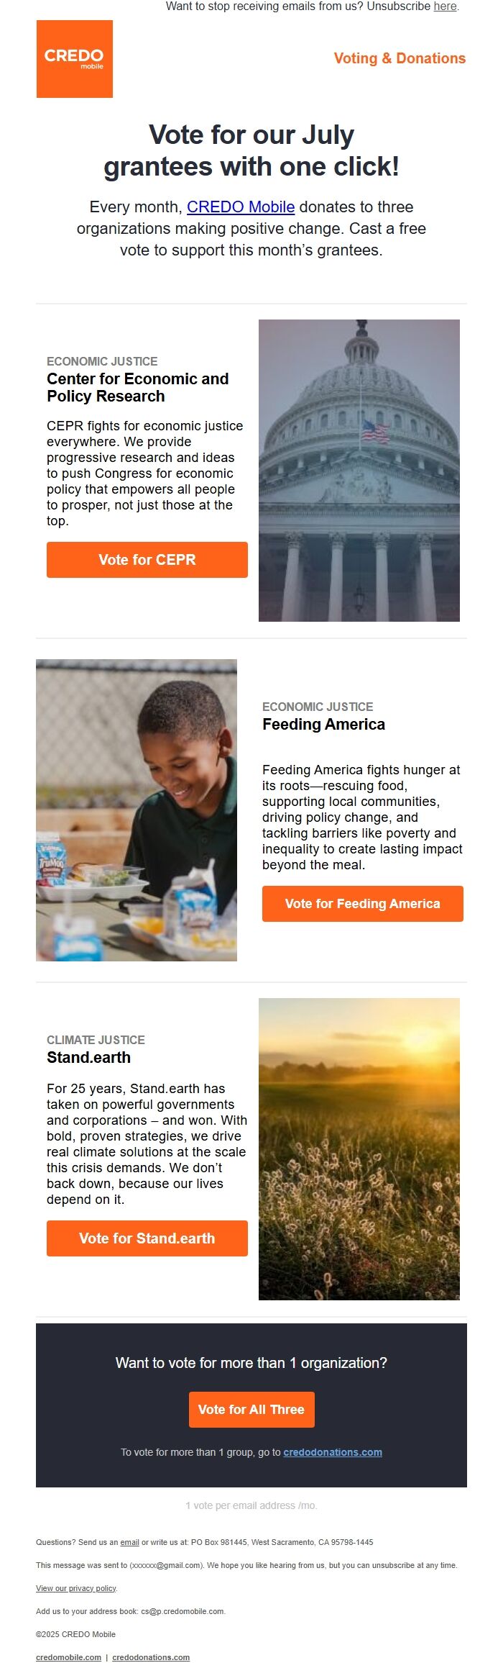Click the Vote for CEPR button
503x1663 pixels.
click(147, 560)
